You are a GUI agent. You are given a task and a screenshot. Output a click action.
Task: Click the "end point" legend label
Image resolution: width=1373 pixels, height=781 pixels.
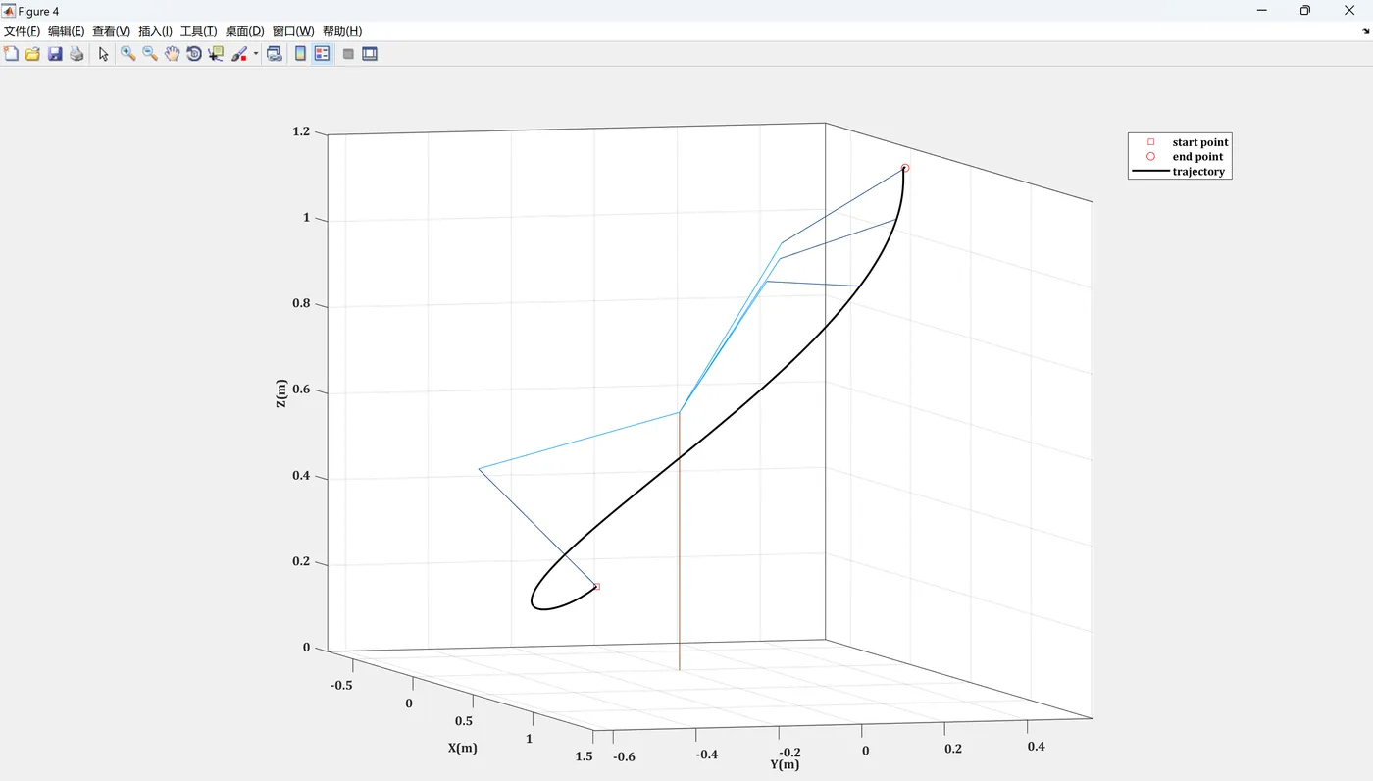click(1197, 157)
